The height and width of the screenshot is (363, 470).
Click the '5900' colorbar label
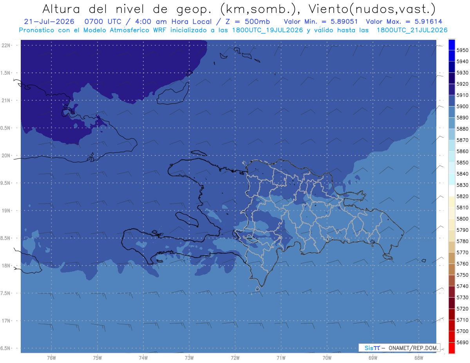point(462,107)
